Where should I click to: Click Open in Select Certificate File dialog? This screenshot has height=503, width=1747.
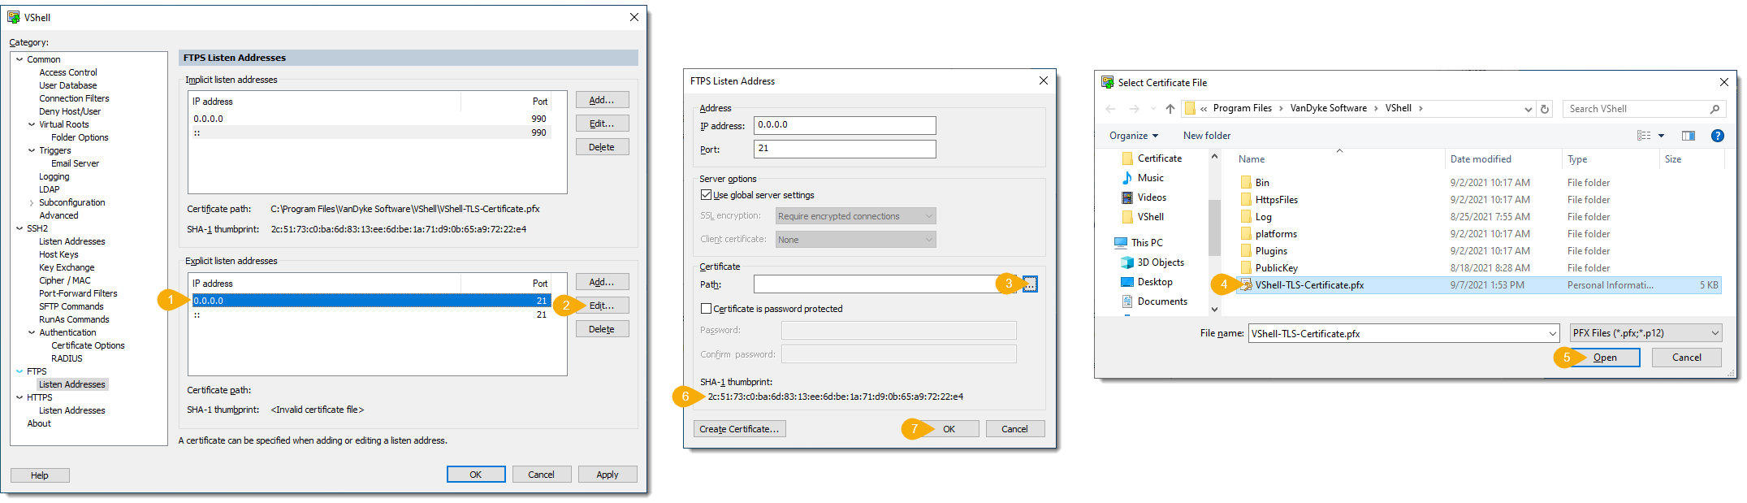point(1605,358)
